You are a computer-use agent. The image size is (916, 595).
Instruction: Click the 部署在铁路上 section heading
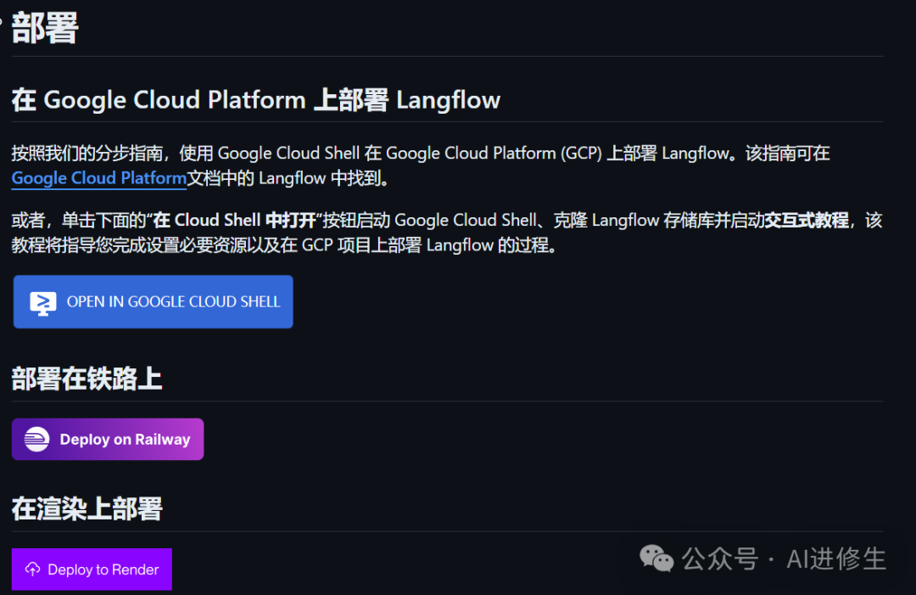[87, 379]
